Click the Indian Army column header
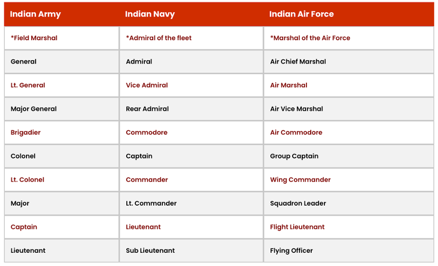 coord(36,14)
